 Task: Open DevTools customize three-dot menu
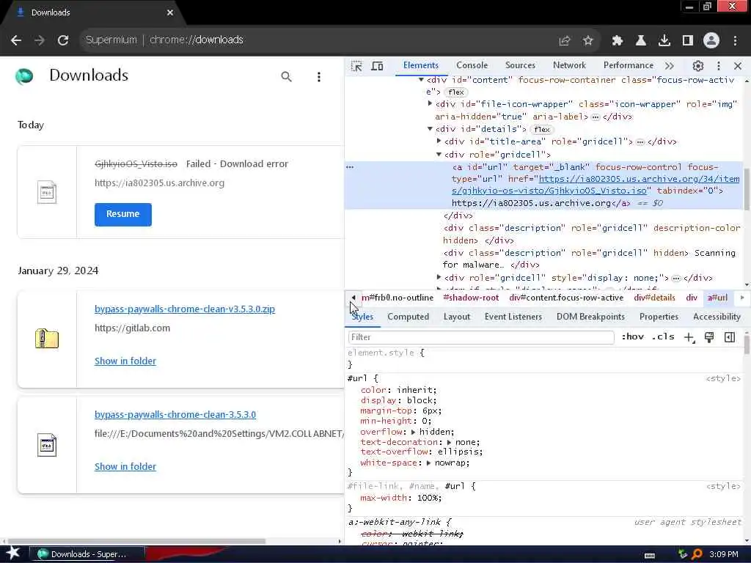click(719, 66)
